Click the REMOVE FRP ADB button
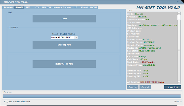The image size is (184, 106). point(64,64)
